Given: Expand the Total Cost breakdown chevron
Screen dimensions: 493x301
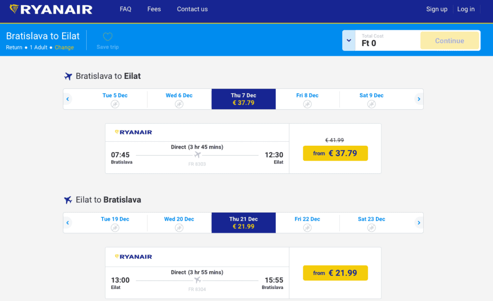Looking at the screenshot, I should pyautogui.click(x=349, y=40).
